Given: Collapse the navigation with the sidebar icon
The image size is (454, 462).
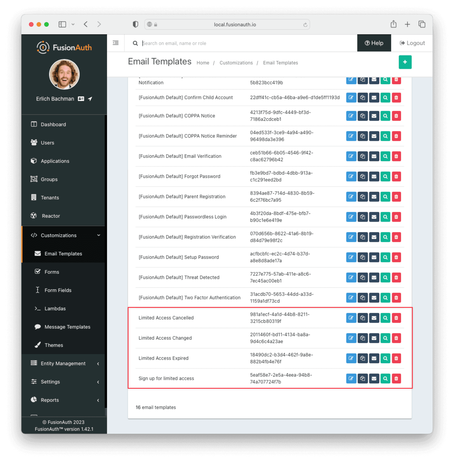Looking at the screenshot, I should (115, 43).
